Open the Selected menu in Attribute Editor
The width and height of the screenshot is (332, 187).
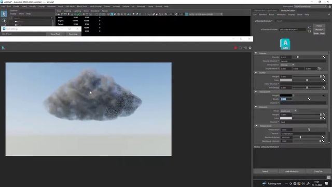pos(262,15)
